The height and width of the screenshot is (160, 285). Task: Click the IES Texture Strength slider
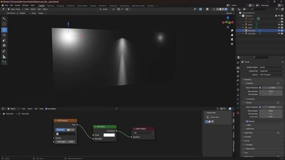pyautogui.click(x=65, y=142)
